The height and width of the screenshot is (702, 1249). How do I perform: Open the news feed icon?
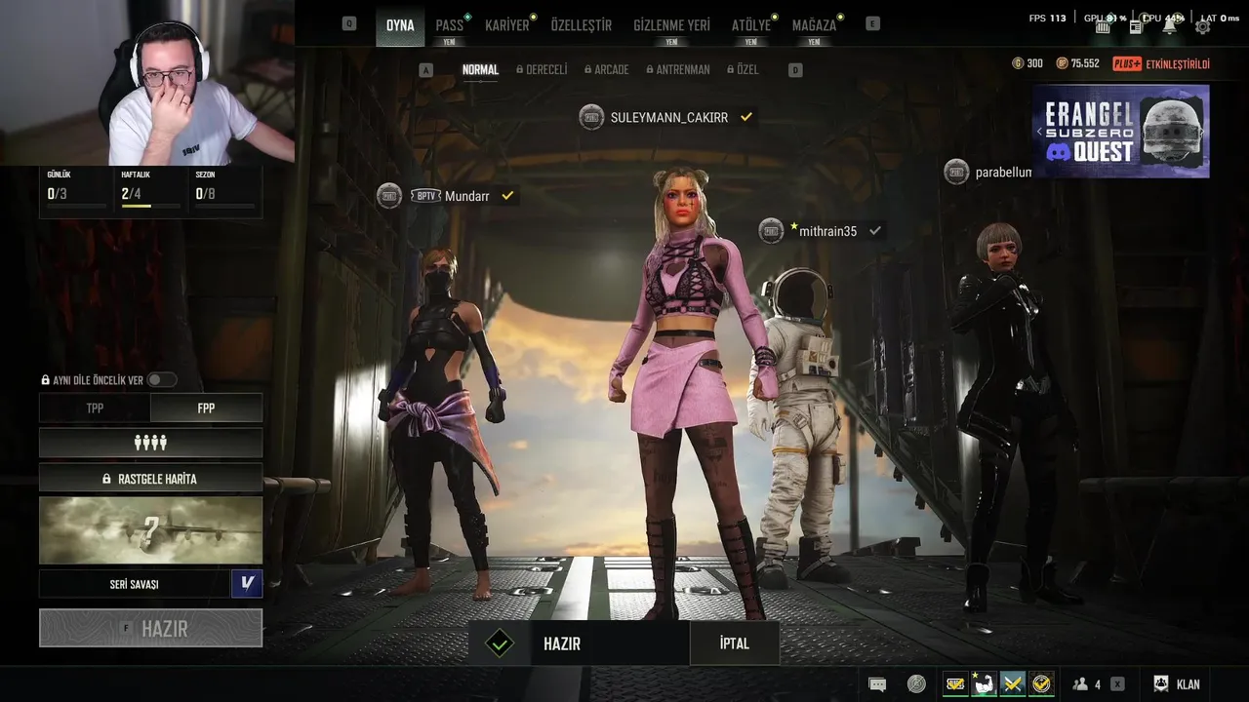tap(1136, 27)
